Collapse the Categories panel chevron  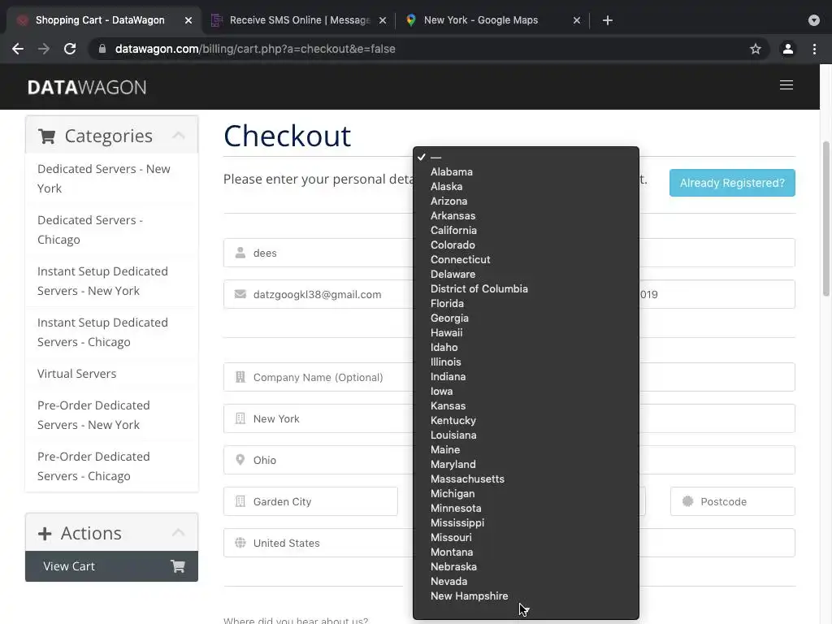(179, 136)
